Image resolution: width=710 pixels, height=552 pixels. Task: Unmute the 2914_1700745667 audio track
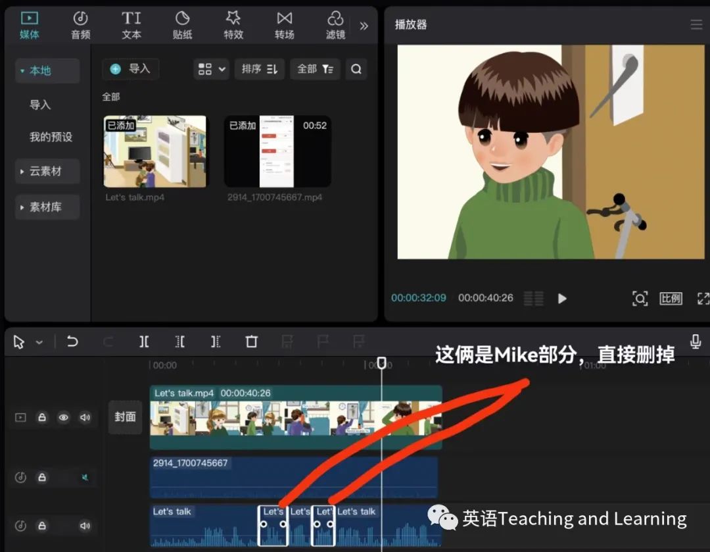85,477
